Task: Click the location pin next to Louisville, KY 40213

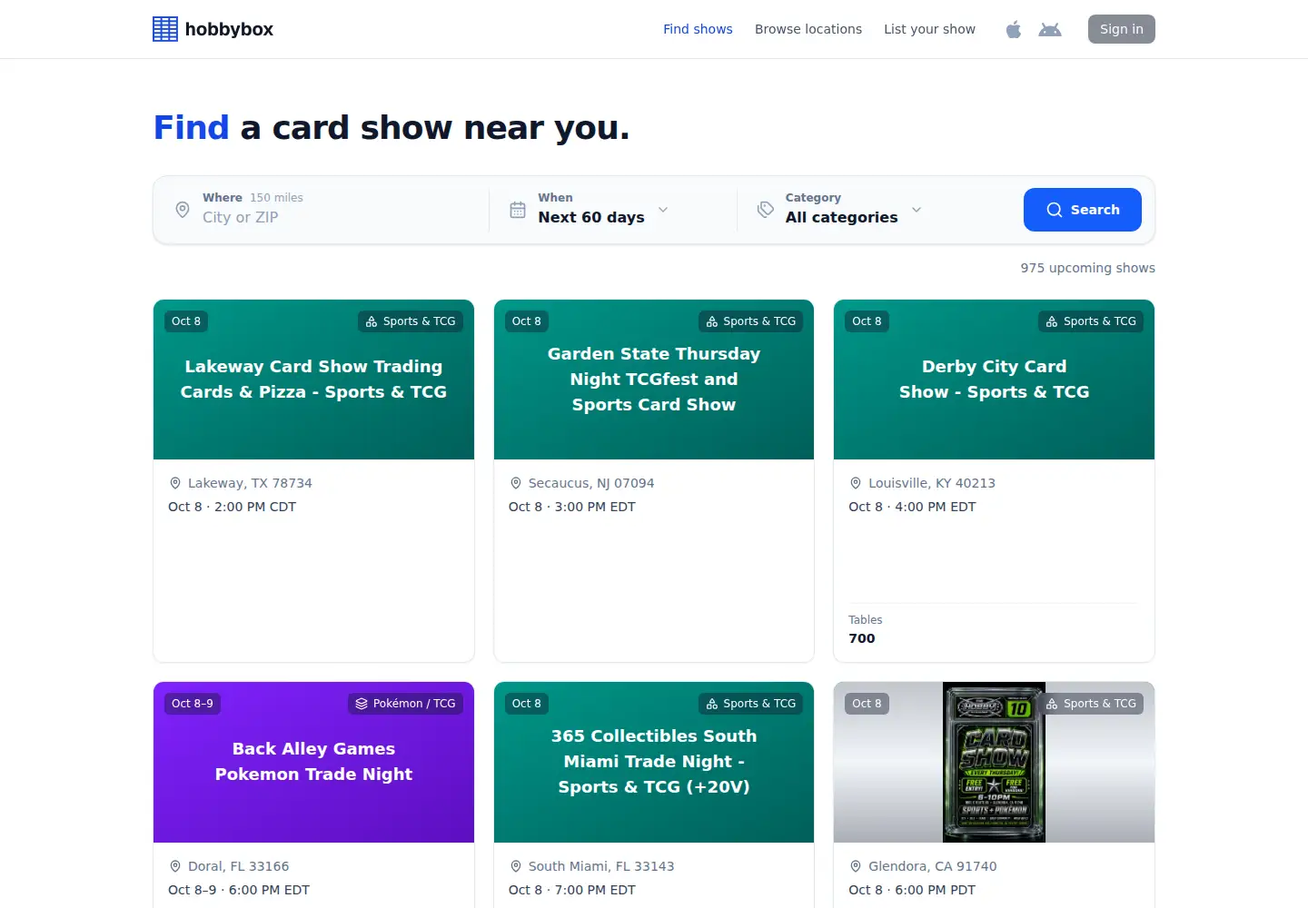Action: point(856,483)
